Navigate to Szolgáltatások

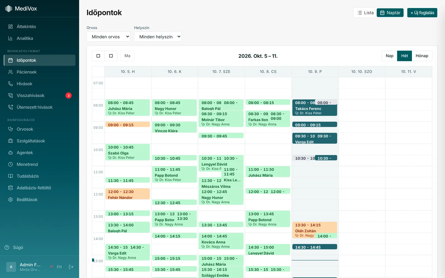[x=39, y=141]
